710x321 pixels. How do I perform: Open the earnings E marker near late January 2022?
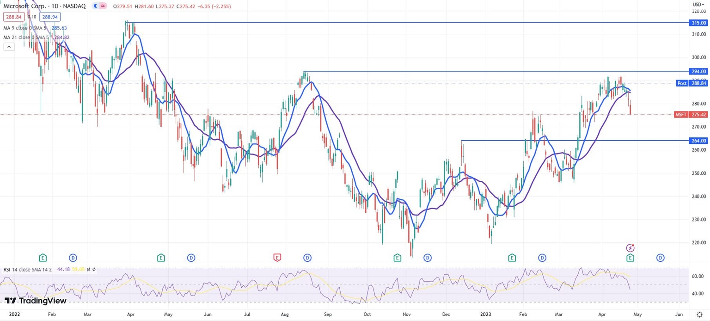(x=43, y=257)
